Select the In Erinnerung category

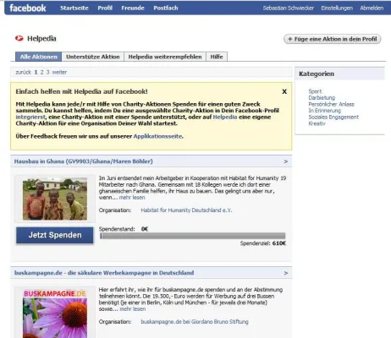pos(324,111)
